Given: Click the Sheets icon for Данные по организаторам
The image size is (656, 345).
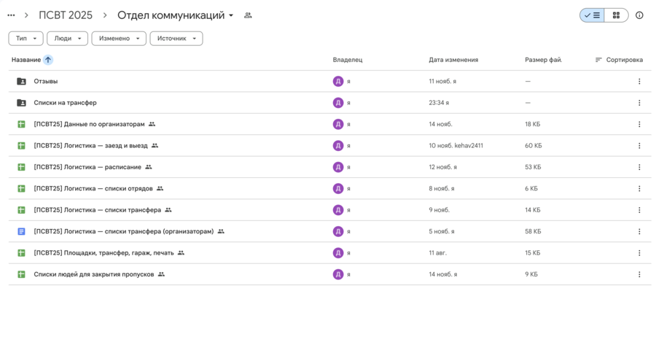Looking at the screenshot, I should (21, 125).
